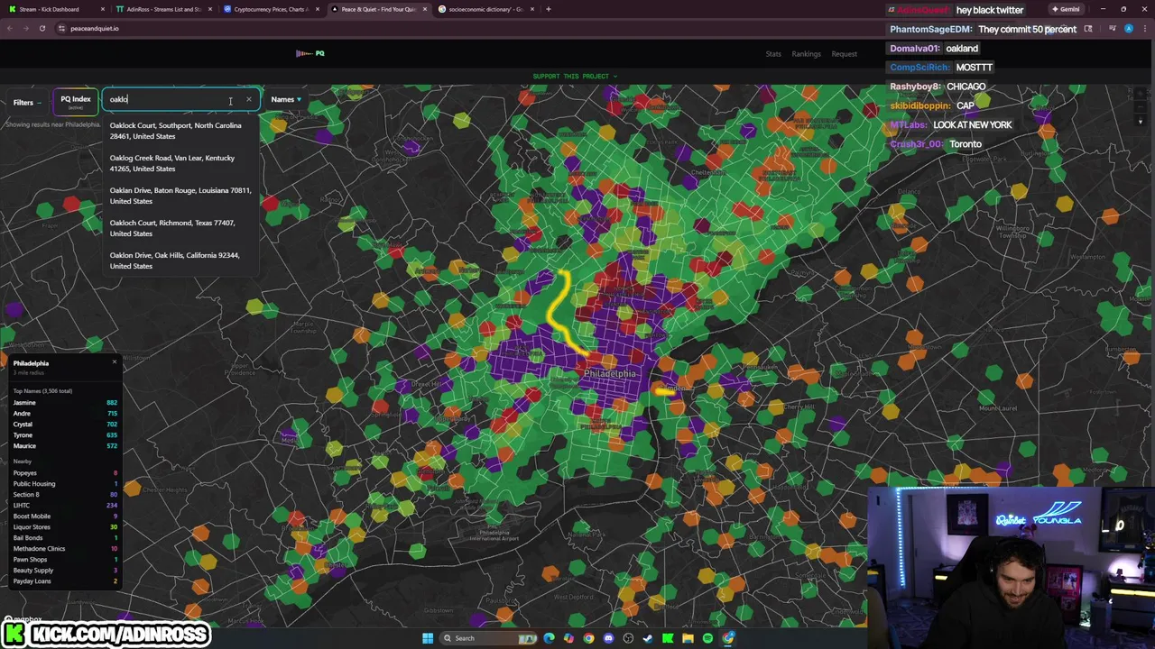Image resolution: width=1155 pixels, height=649 pixels.
Task: Open the Rankings page
Action: point(807,54)
